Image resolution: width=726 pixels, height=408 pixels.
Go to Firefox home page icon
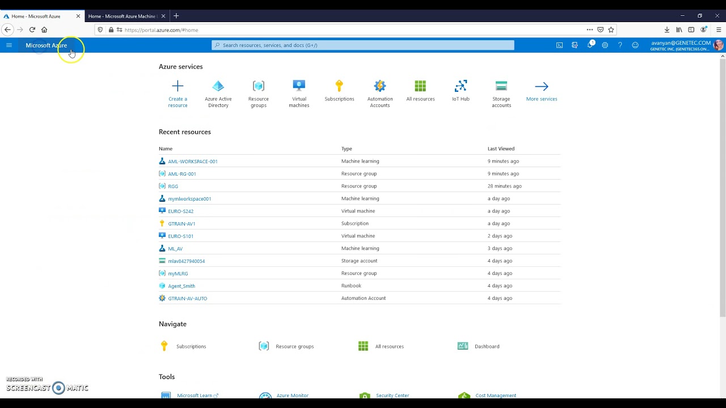coord(44,30)
